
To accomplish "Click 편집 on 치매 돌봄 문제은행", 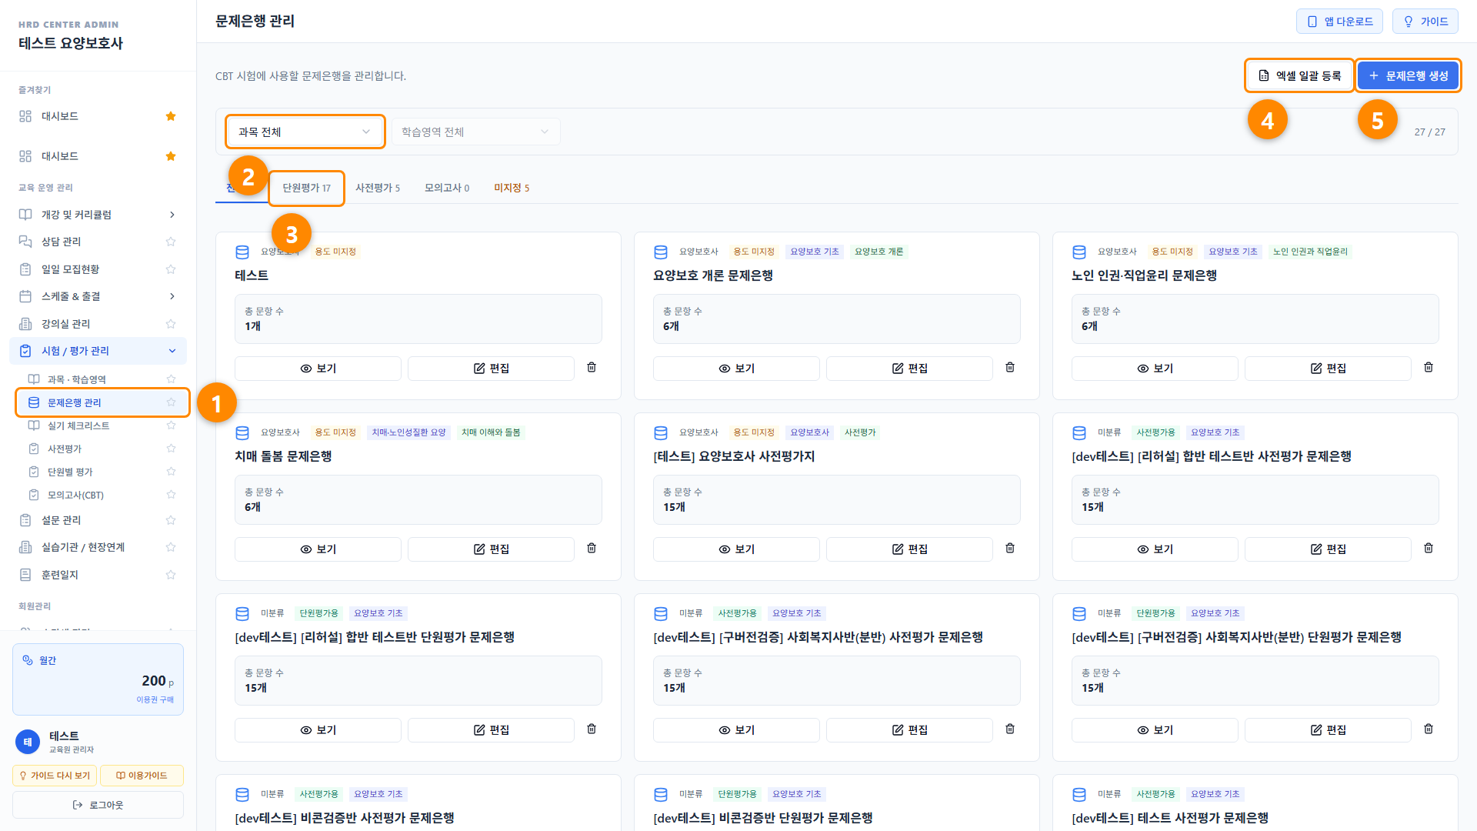I will (491, 549).
